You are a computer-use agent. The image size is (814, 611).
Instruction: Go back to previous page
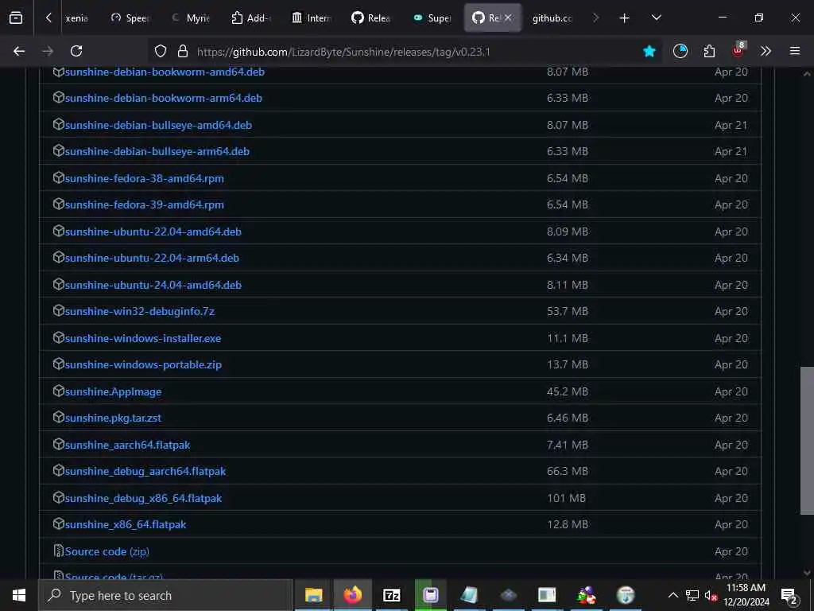click(x=19, y=51)
